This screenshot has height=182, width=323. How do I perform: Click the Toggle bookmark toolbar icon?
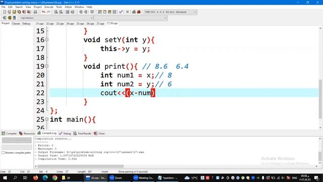pos(92,12)
